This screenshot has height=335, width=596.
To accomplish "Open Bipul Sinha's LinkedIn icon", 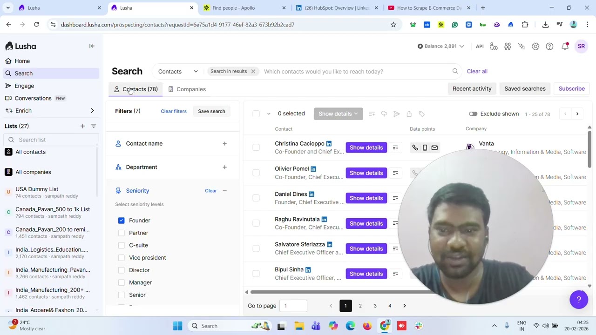I will (x=308, y=269).
